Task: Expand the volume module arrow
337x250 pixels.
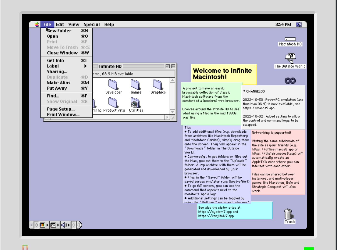Action: tap(70, 225)
